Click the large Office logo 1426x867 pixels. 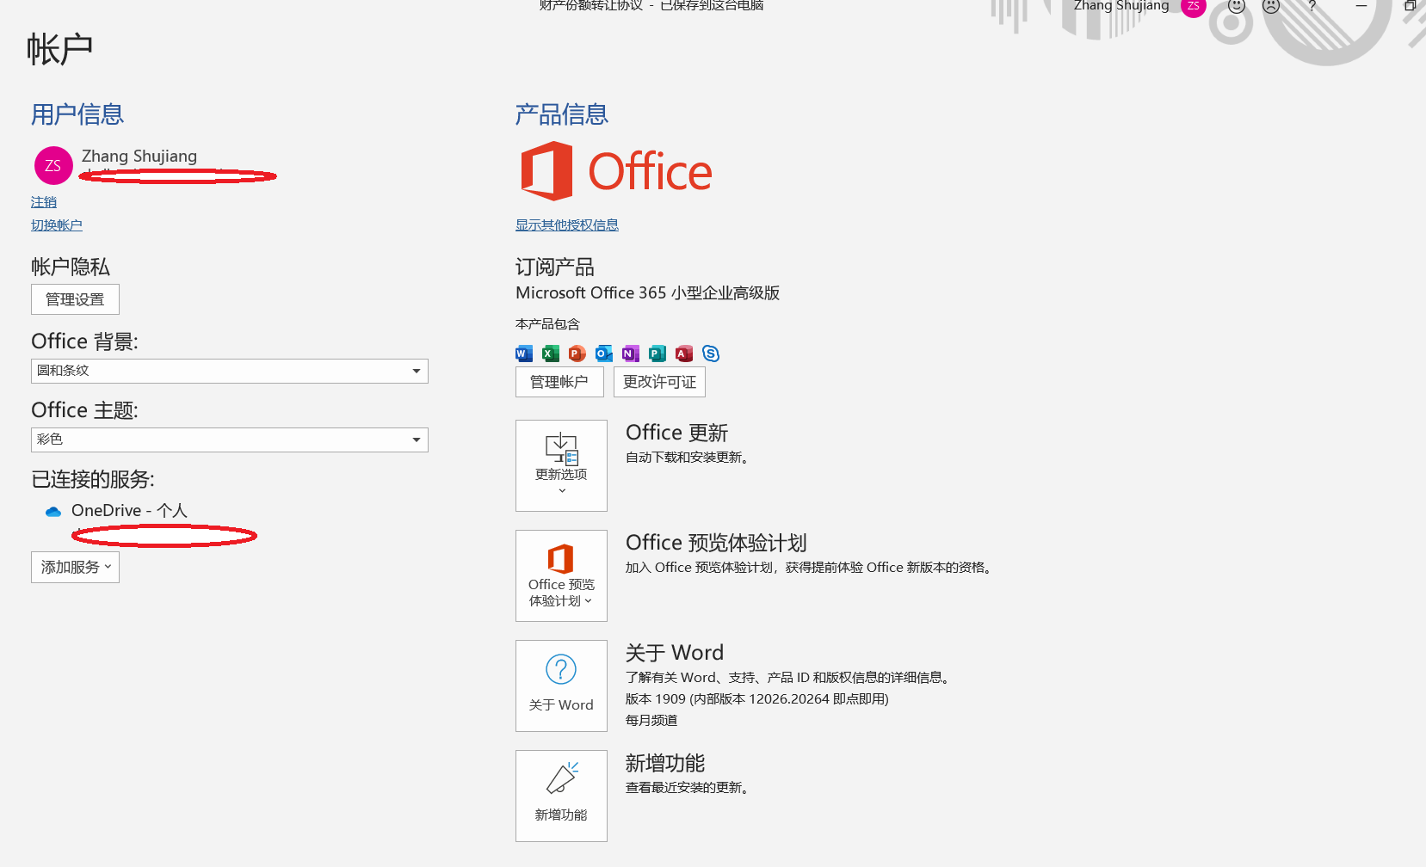tap(616, 171)
